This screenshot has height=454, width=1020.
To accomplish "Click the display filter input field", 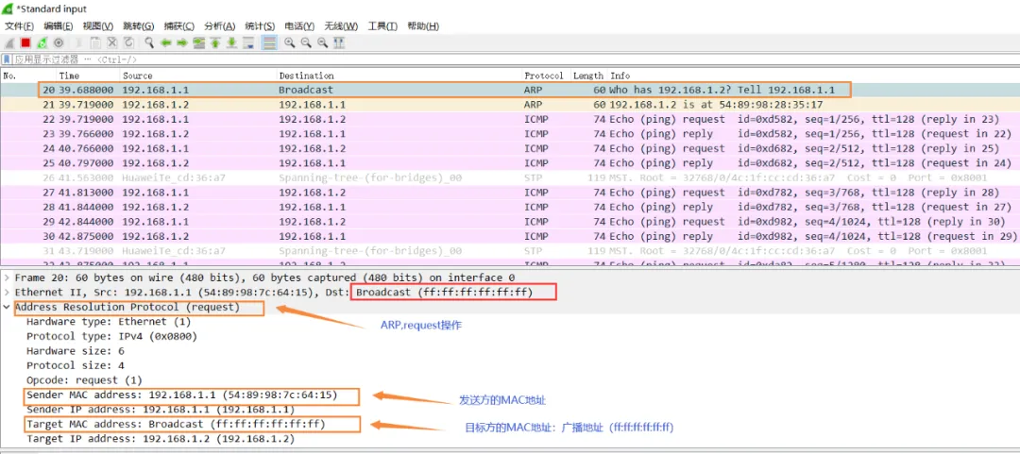I will point(472,59).
